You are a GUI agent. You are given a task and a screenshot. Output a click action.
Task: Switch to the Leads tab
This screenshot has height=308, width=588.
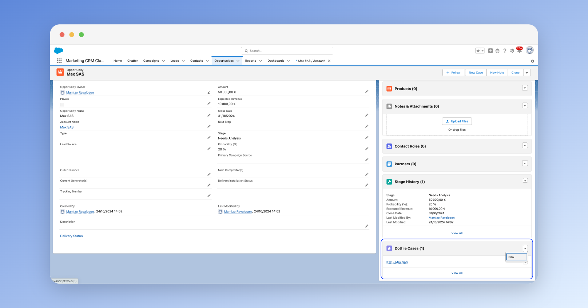coord(175,61)
